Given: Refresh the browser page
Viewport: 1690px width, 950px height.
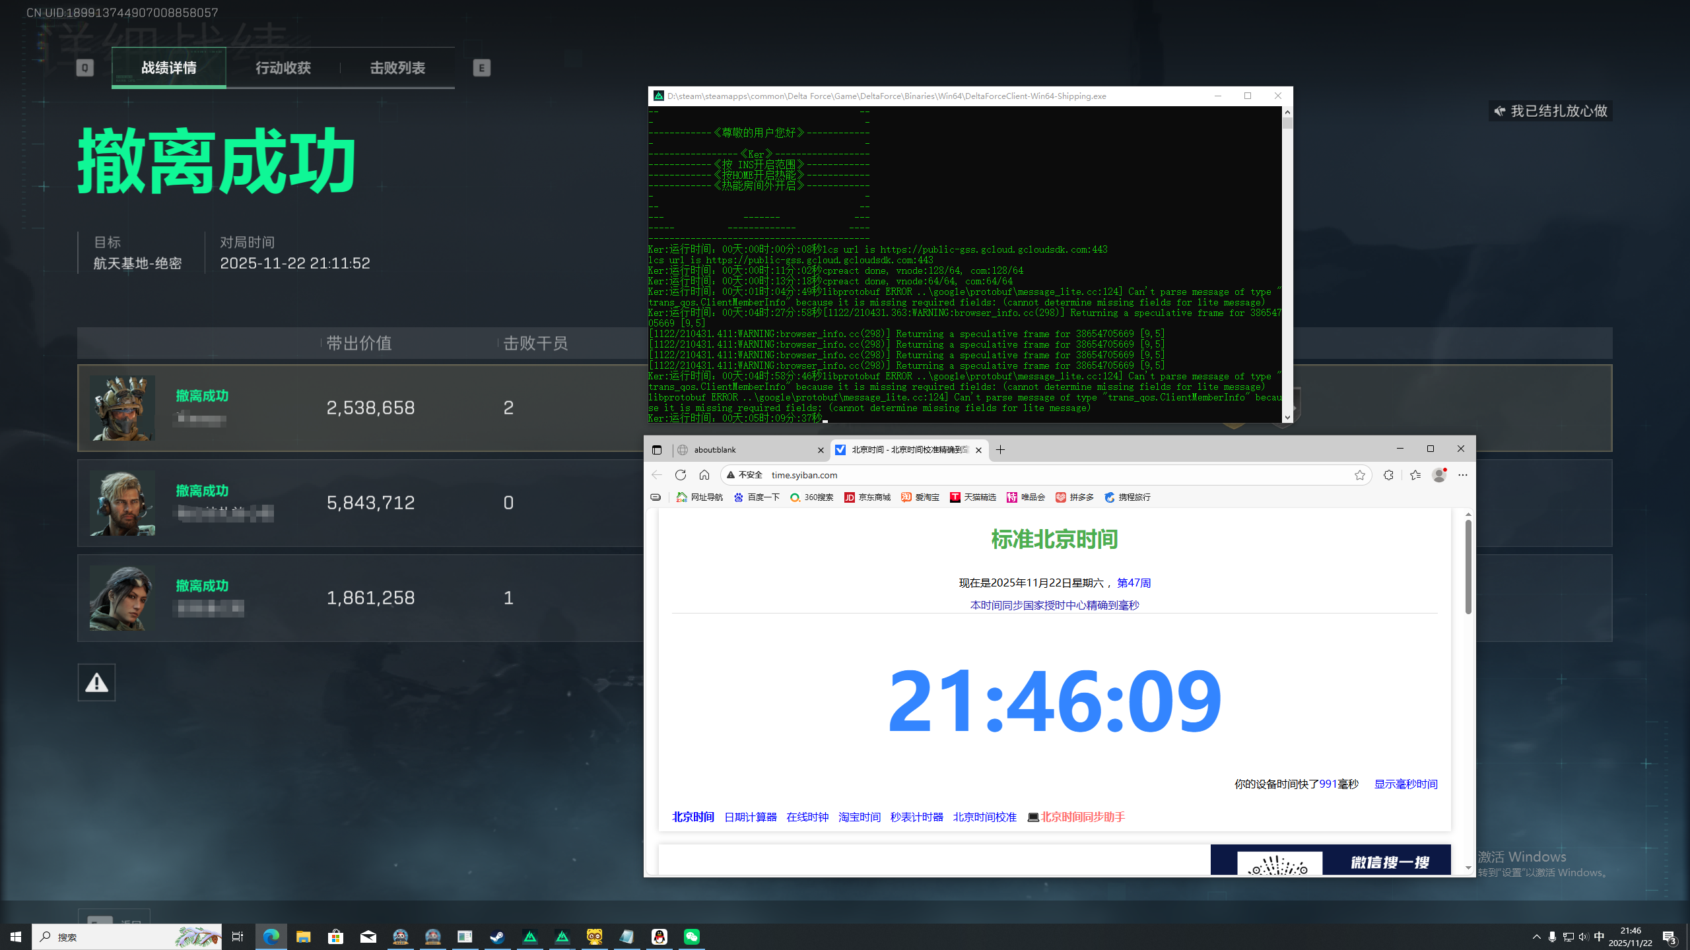Looking at the screenshot, I should [681, 475].
